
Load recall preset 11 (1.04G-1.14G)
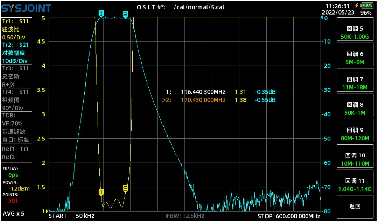(355, 182)
